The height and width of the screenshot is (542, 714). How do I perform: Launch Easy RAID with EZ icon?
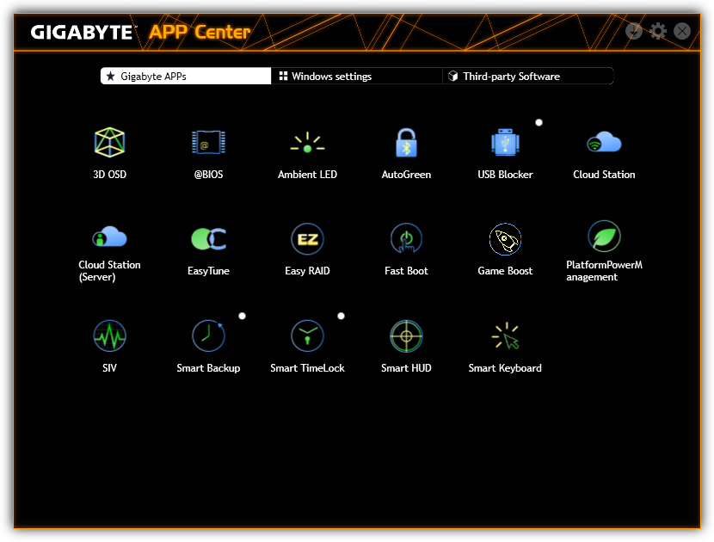(307, 239)
